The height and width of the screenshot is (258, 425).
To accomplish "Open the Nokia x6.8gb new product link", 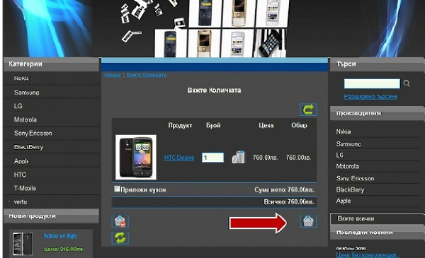I will click(60, 236).
